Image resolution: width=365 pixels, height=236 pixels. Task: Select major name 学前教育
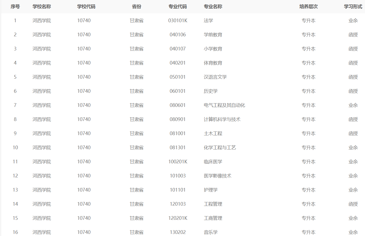point(213,35)
